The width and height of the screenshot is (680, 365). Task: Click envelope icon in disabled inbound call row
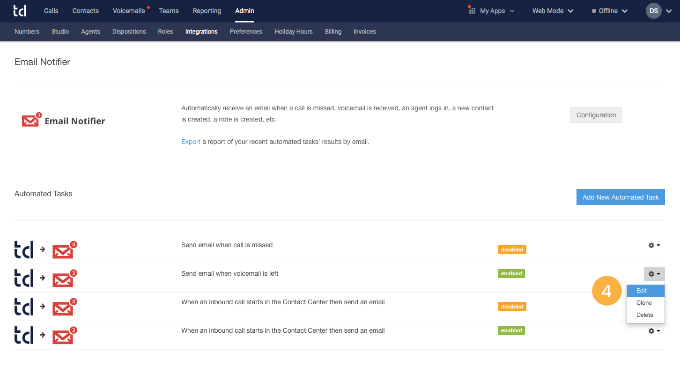coord(64,308)
